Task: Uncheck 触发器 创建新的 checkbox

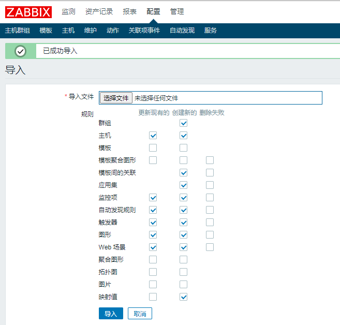Action: point(183,222)
